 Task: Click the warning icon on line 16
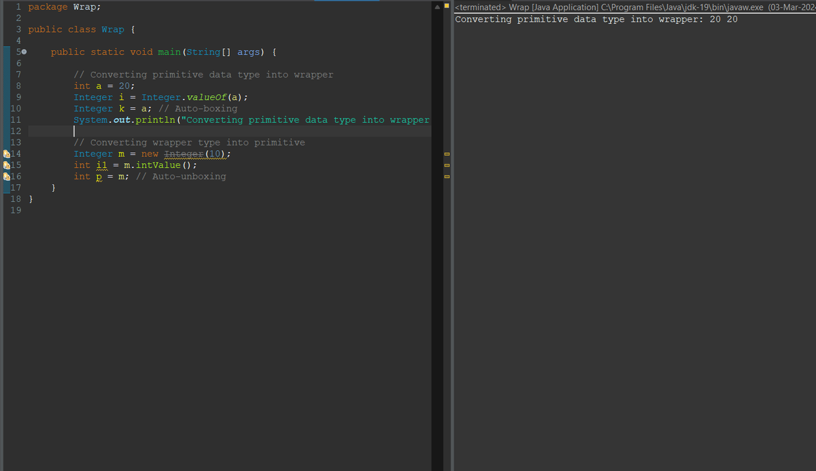pyautogui.click(x=6, y=177)
